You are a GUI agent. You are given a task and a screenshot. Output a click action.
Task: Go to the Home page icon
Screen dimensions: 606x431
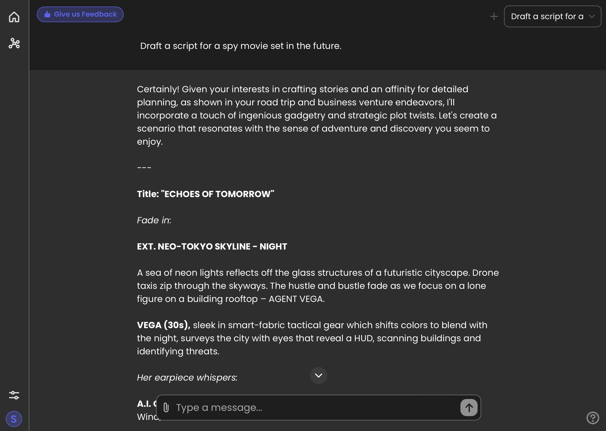14,17
